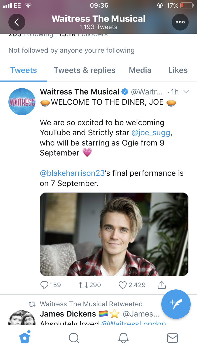
Task: Open the three-dot profile options menu
Action: pyautogui.click(x=180, y=22)
